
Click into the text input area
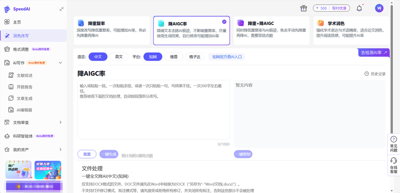(153, 110)
